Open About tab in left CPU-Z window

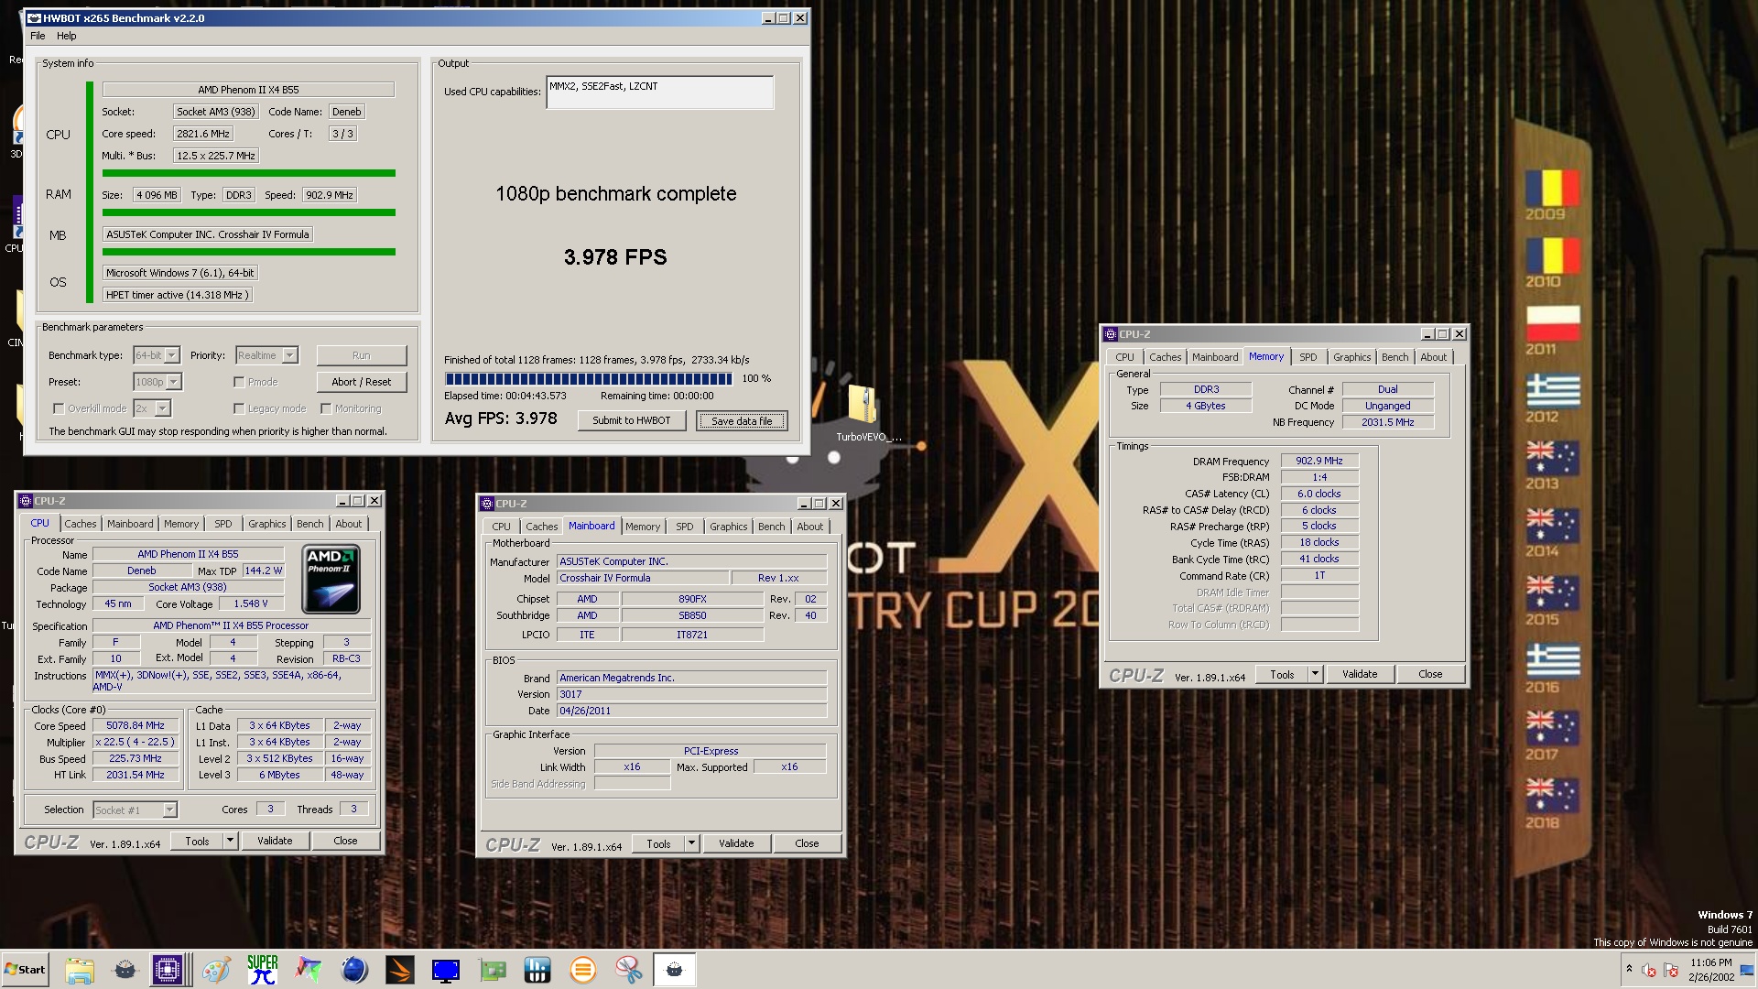tap(348, 524)
